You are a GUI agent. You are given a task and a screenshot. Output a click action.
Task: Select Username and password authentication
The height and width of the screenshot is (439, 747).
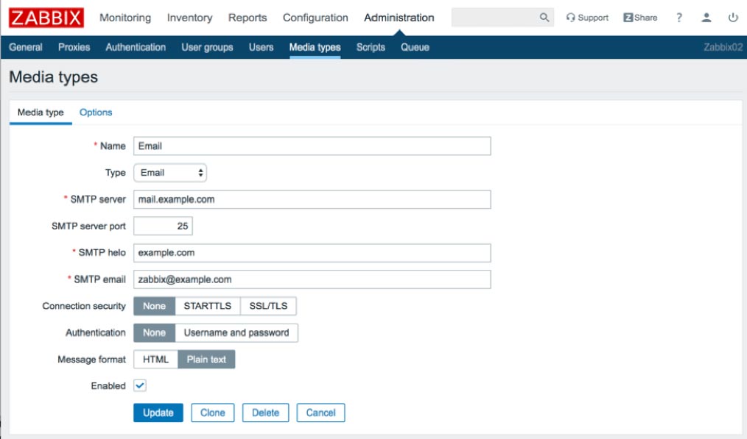click(236, 332)
